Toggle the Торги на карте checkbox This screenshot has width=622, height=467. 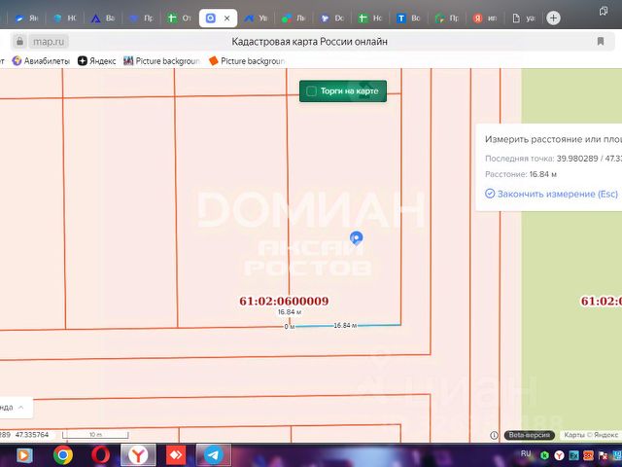point(311,91)
